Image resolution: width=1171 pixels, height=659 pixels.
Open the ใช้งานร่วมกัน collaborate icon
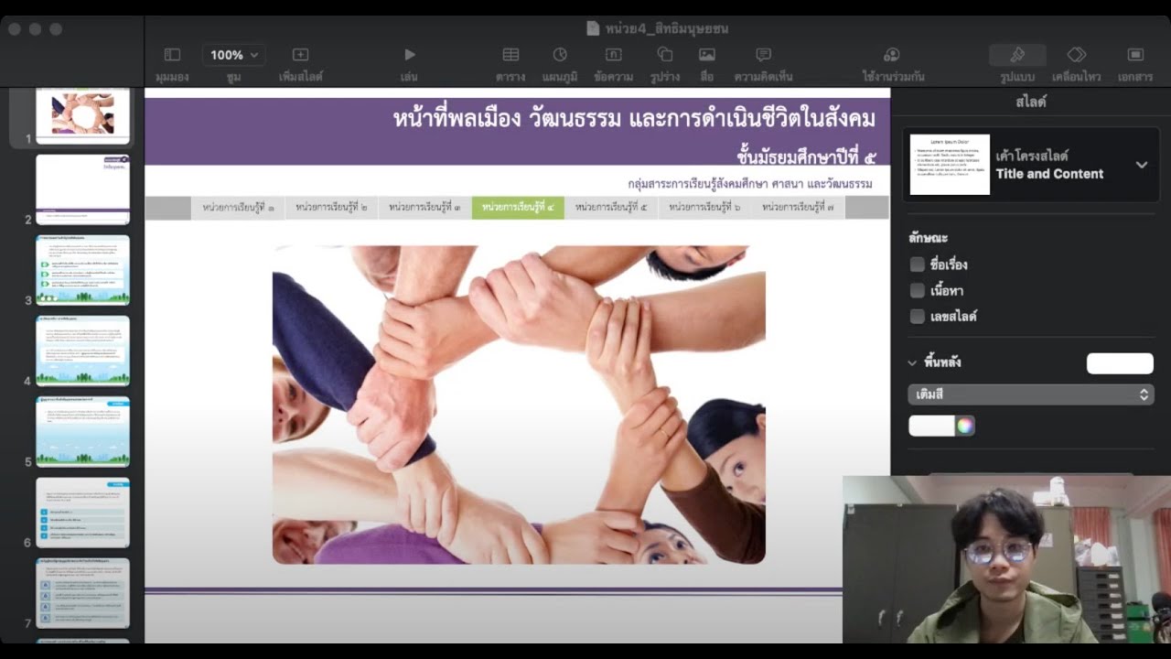[892, 55]
